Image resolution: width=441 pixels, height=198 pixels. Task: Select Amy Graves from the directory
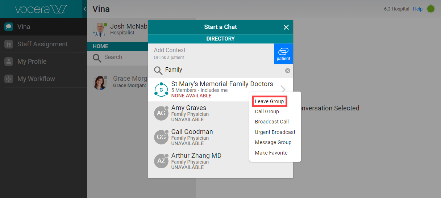(189, 108)
